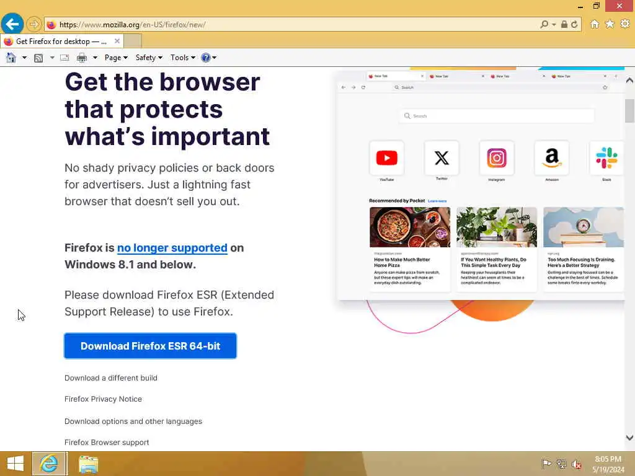Open Firefox Browser support link

(107, 443)
